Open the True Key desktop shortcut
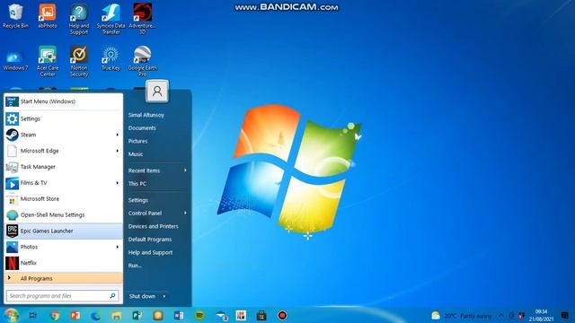Image resolution: width=575 pixels, height=323 pixels. (111, 58)
